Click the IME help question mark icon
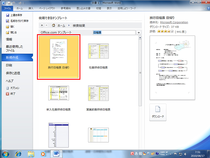This screenshot has height=158, width=210. (157, 154)
